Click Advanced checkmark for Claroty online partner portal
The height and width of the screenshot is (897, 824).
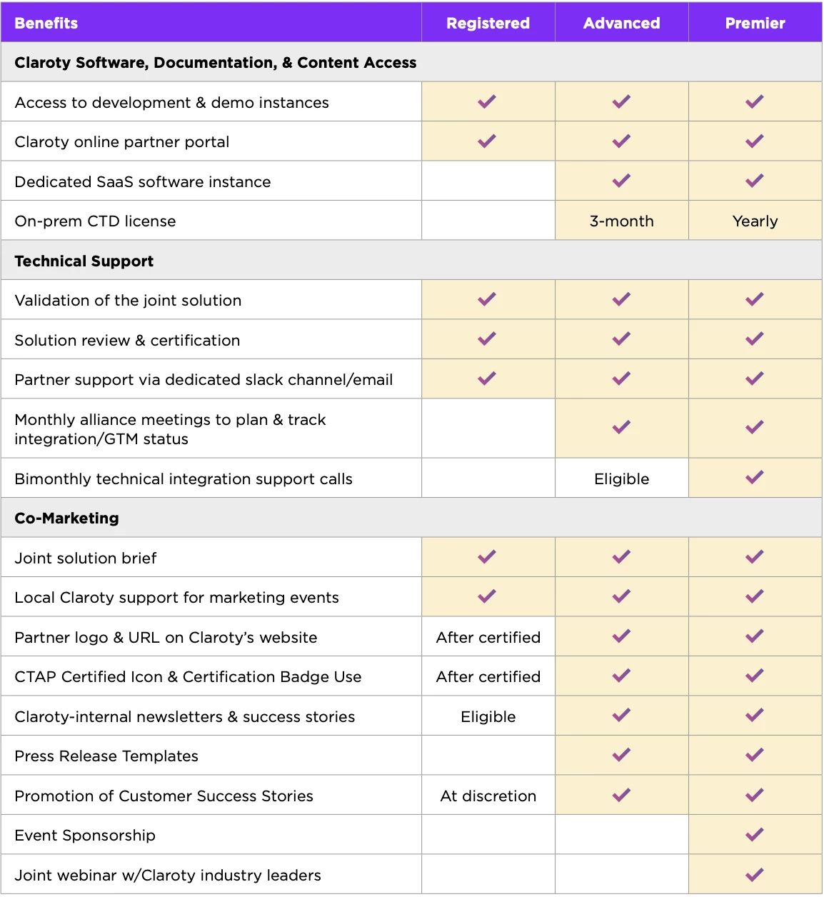(621, 141)
